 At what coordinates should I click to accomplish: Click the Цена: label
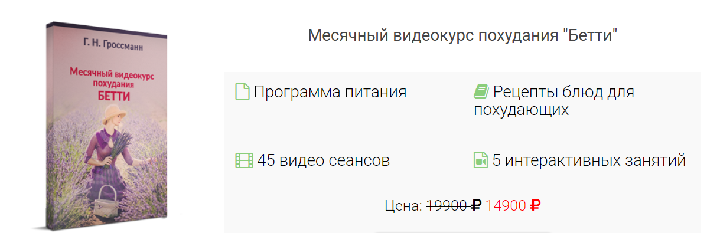[x=403, y=206]
